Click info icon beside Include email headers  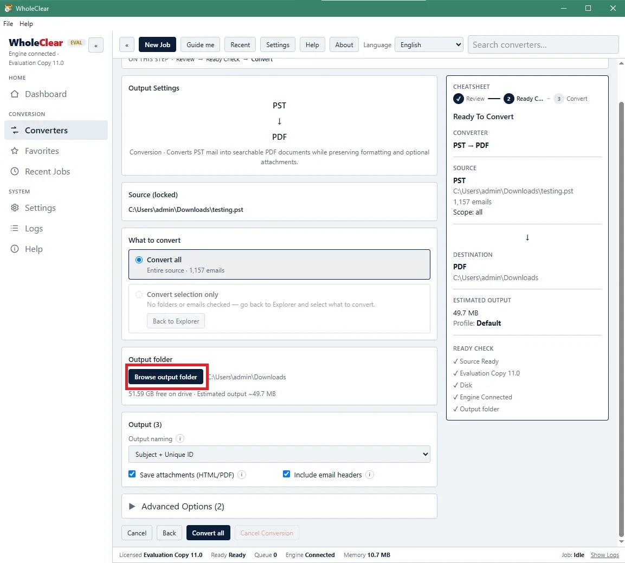click(x=370, y=475)
